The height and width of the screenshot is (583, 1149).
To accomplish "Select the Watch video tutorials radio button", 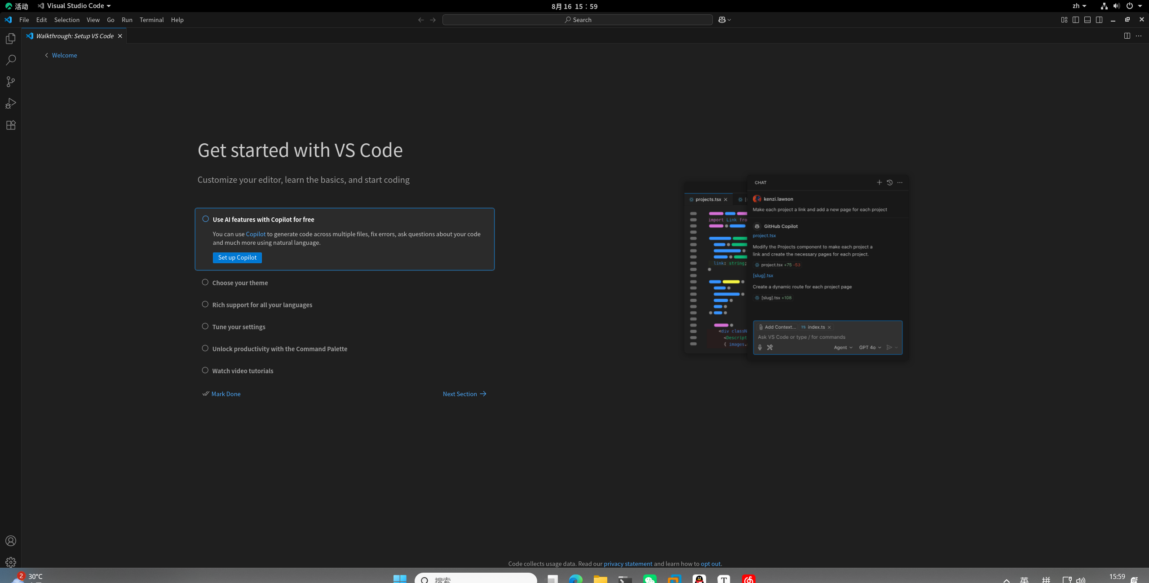I will point(205,370).
